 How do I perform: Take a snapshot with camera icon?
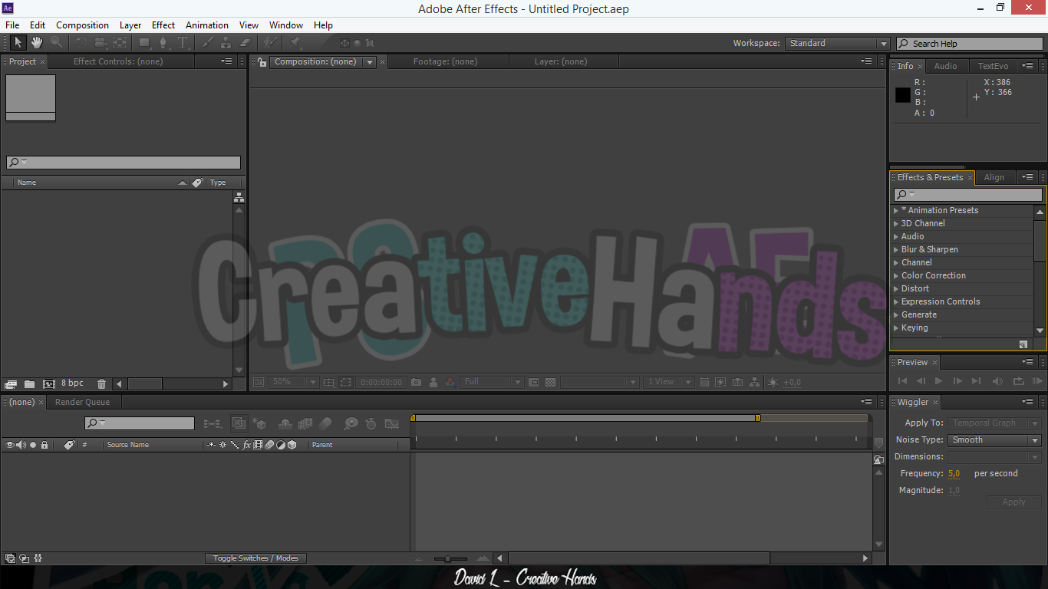coord(416,382)
